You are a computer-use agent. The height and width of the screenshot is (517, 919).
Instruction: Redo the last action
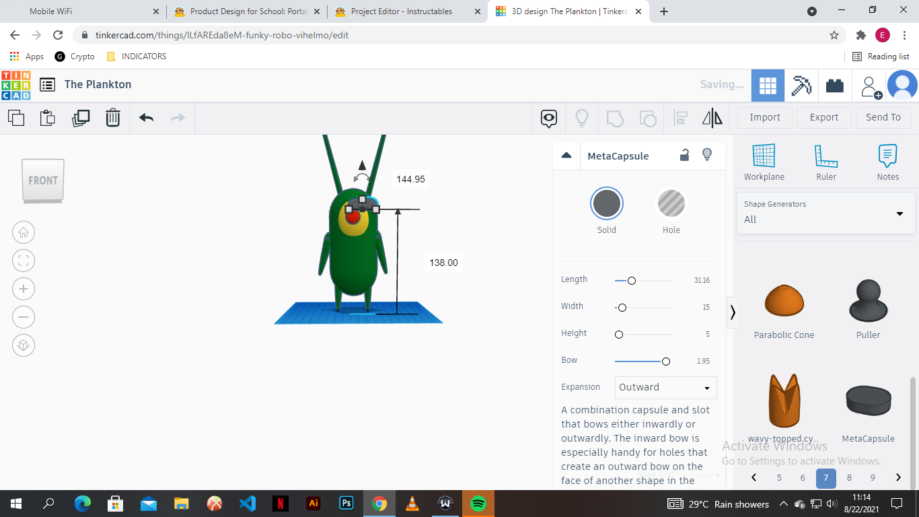coord(178,118)
